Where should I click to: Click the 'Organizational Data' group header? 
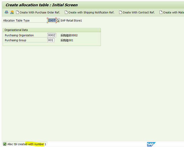pyautogui.click(x=16, y=30)
